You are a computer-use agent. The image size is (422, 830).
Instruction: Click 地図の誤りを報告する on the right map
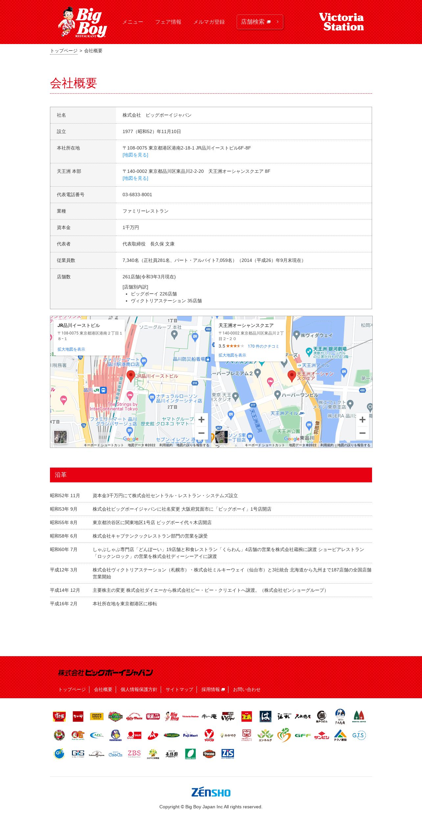pos(354,445)
